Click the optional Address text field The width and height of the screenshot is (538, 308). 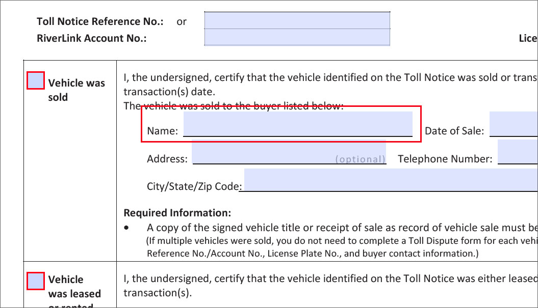[x=289, y=152]
